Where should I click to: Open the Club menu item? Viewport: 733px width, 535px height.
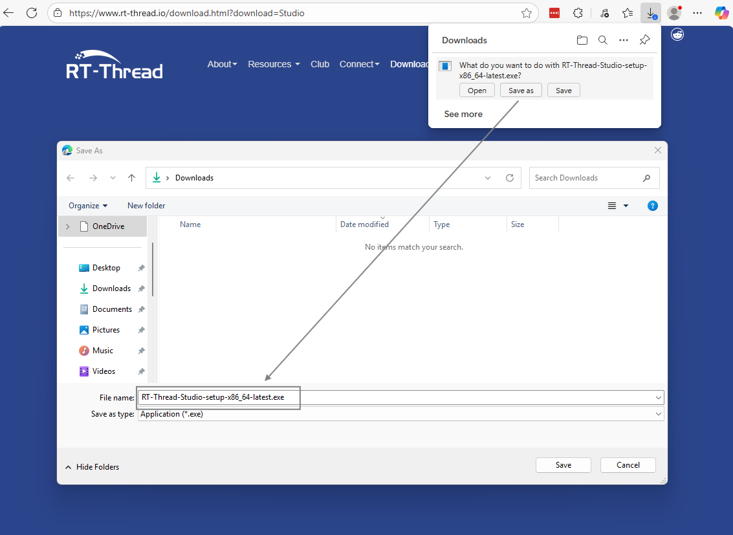(x=320, y=64)
